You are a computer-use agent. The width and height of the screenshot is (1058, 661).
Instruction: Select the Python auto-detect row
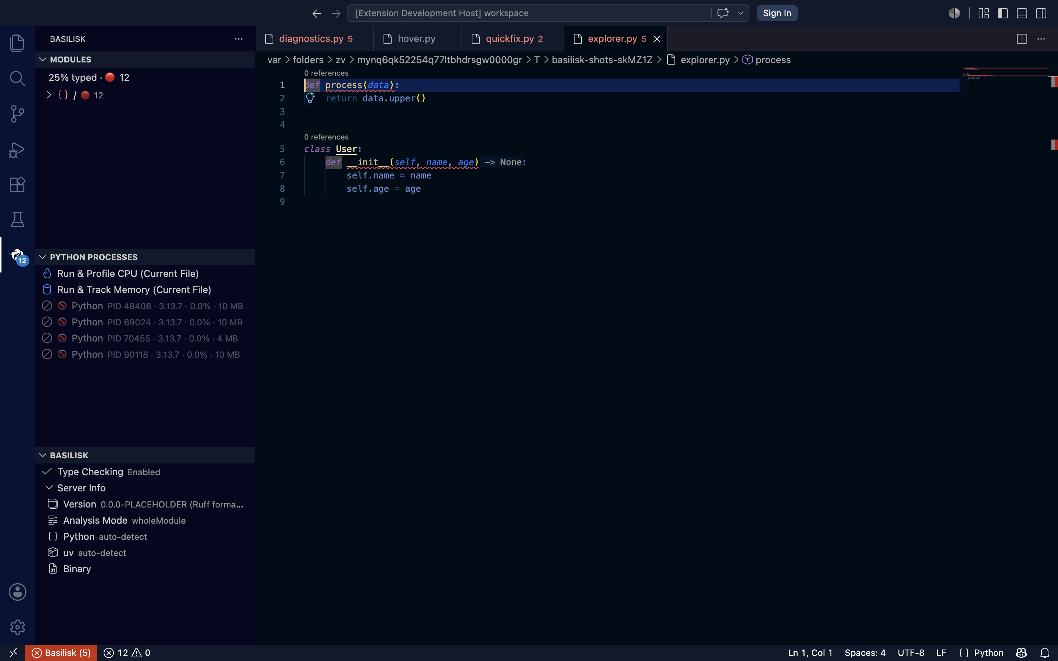(145, 537)
